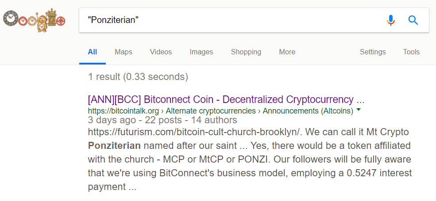Click the bitcointalk.org green URL text
This screenshot has width=436, height=201.
(123, 111)
